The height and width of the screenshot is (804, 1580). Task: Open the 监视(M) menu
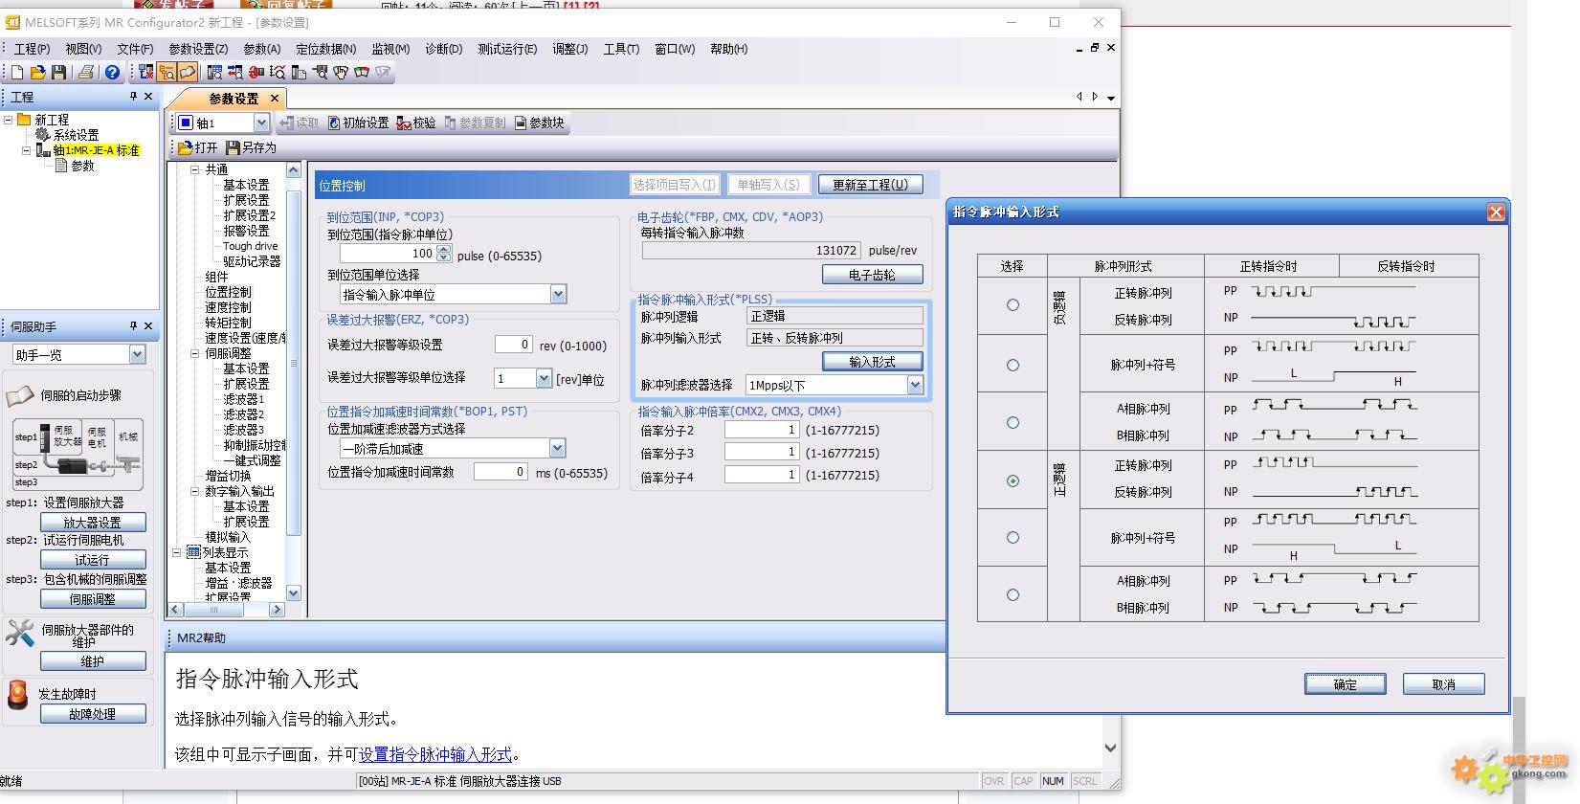tap(390, 49)
